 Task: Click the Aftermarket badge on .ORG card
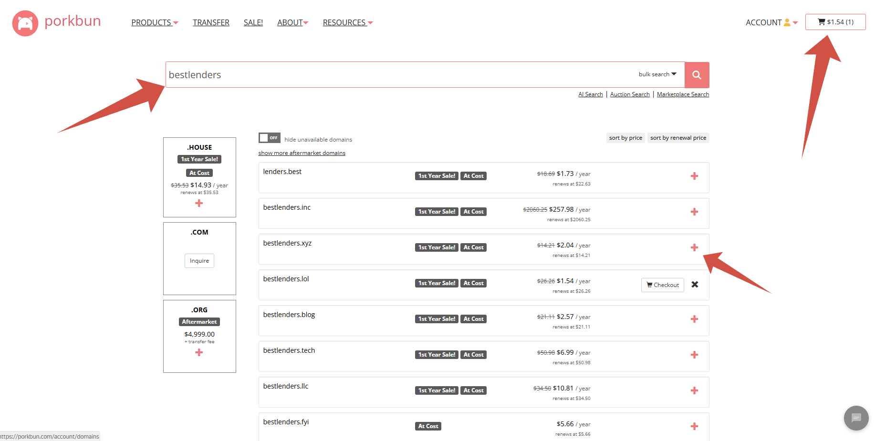pos(199,322)
